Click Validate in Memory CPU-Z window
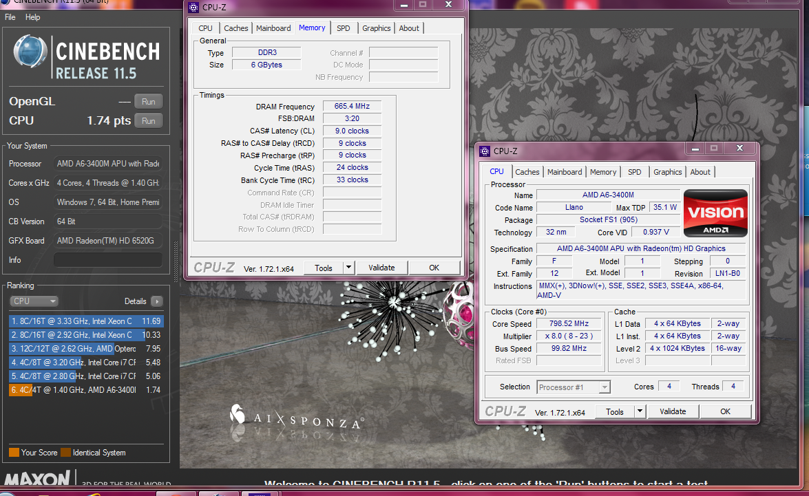 382,268
